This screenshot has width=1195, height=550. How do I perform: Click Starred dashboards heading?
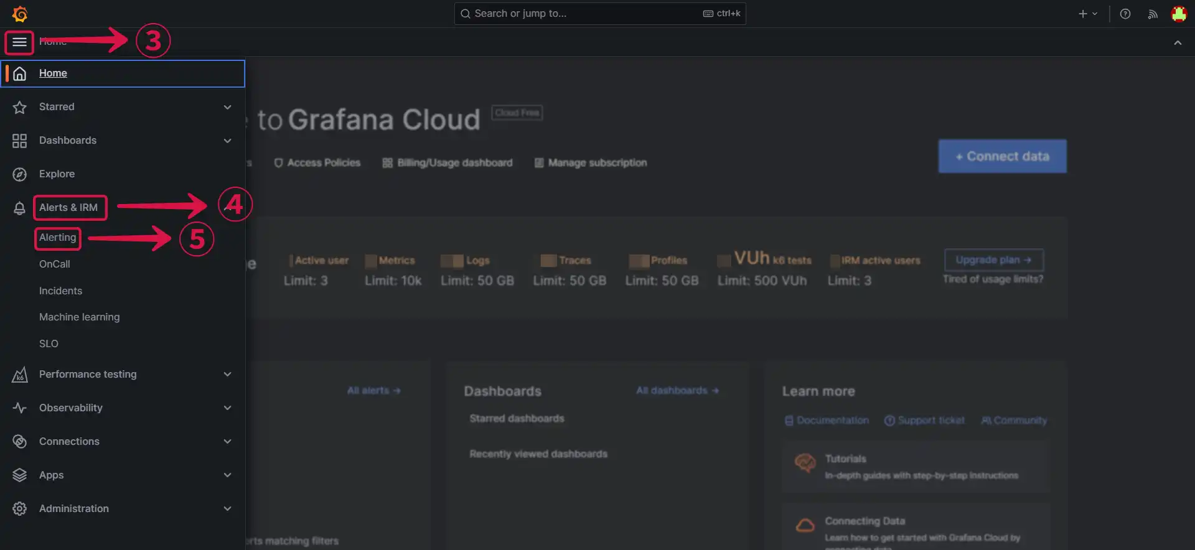click(517, 419)
